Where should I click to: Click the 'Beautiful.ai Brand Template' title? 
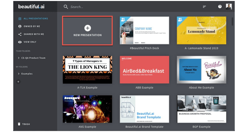145,127
